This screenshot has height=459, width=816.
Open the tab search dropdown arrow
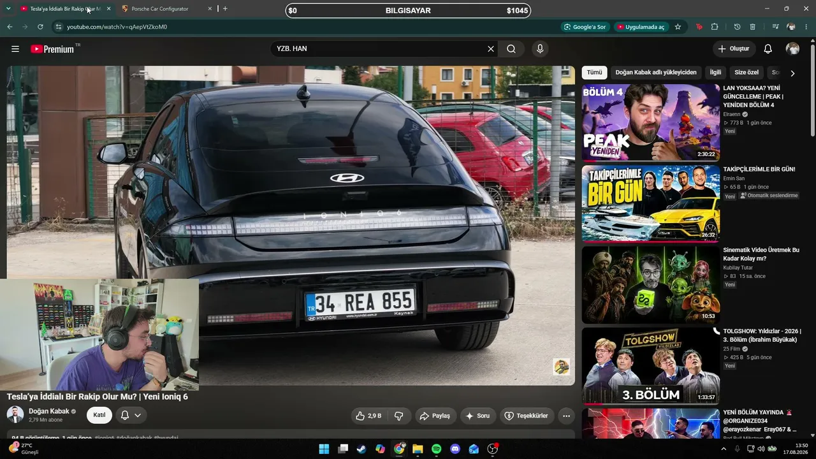pos(8,9)
